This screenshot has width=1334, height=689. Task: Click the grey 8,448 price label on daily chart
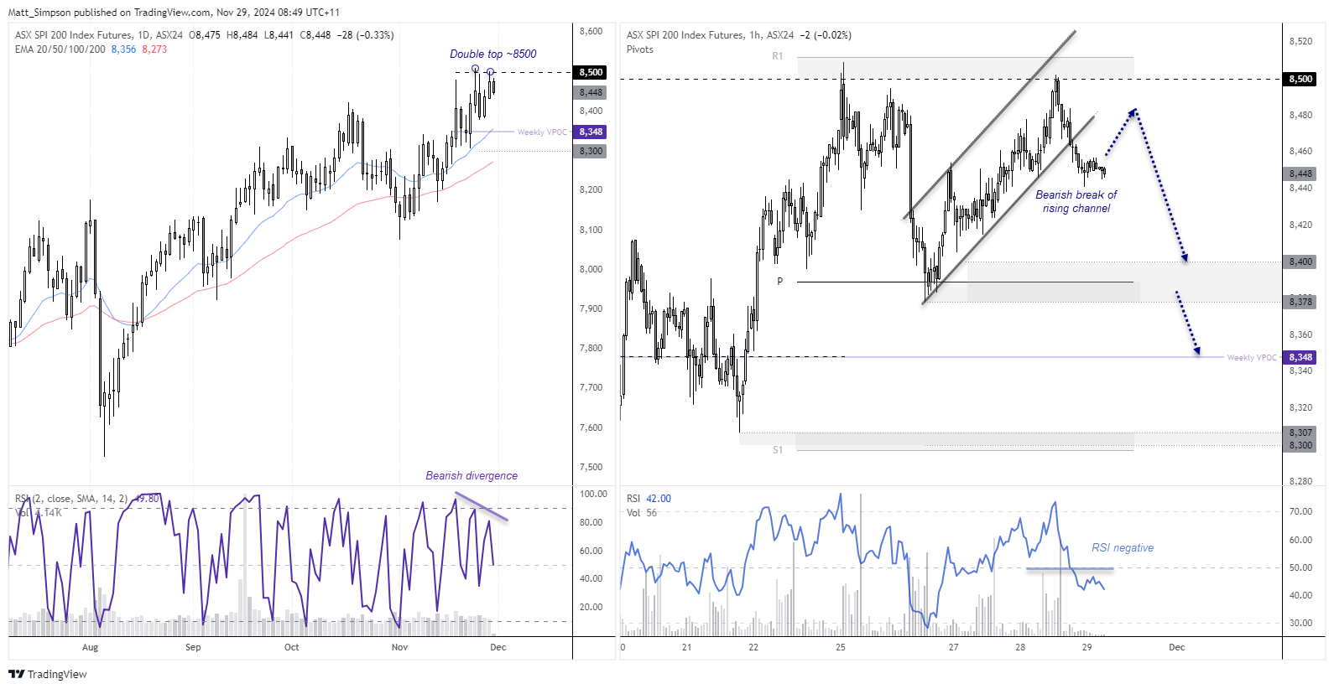[591, 92]
